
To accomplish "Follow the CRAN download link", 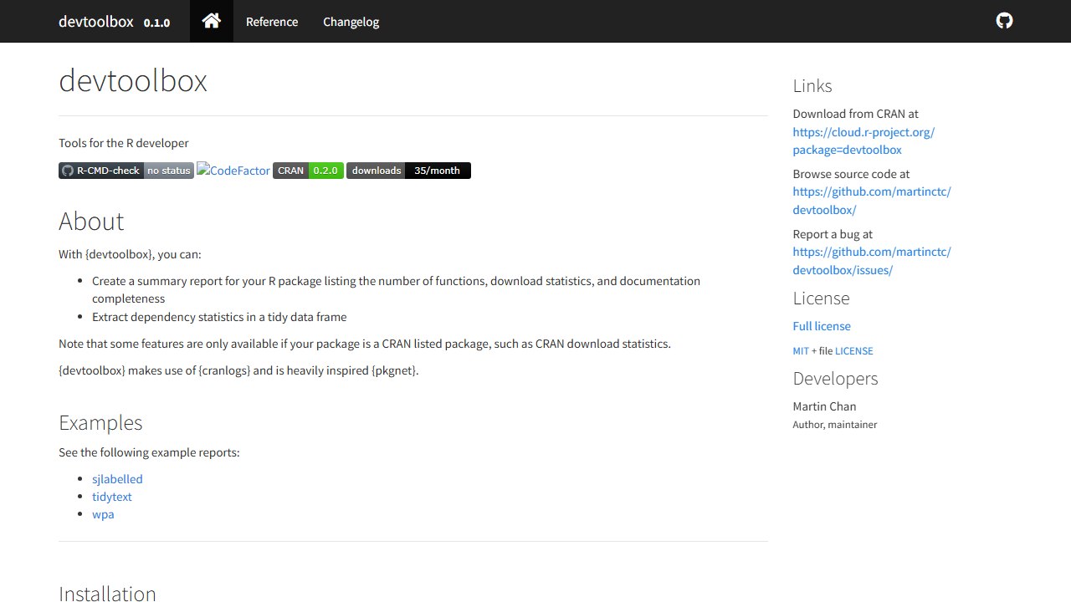I will 863,141.
